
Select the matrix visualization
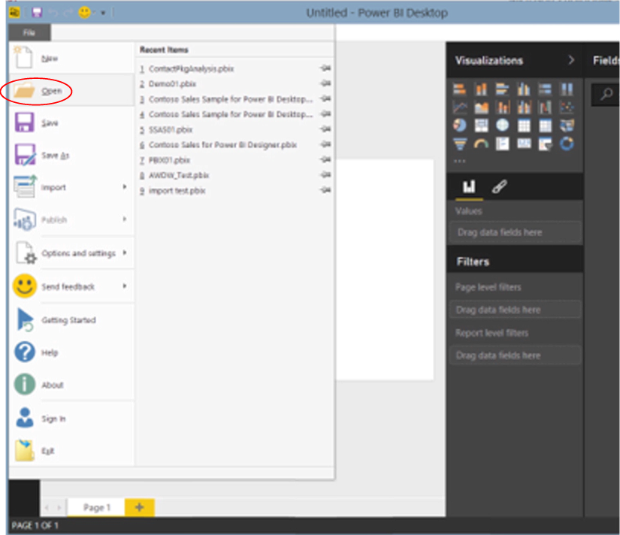[x=545, y=125]
